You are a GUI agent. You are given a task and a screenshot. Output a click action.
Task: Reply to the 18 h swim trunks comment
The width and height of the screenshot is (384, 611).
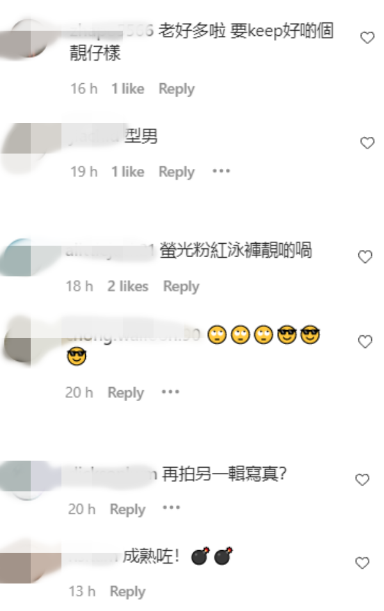click(x=181, y=287)
